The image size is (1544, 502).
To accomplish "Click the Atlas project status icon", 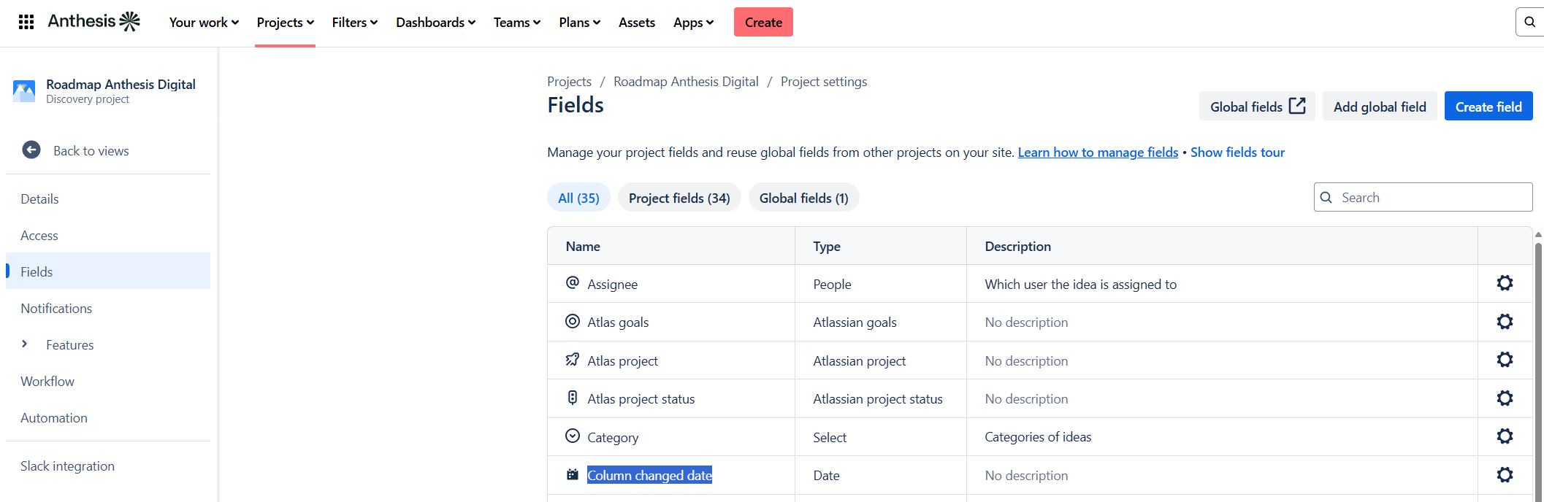I will pos(573,398).
